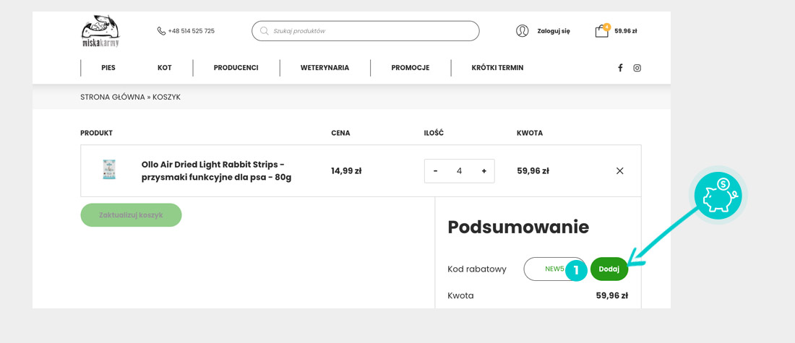Click the search magnifier icon
Viewport: 795px width, 343px height.
(x=265, y=31)
